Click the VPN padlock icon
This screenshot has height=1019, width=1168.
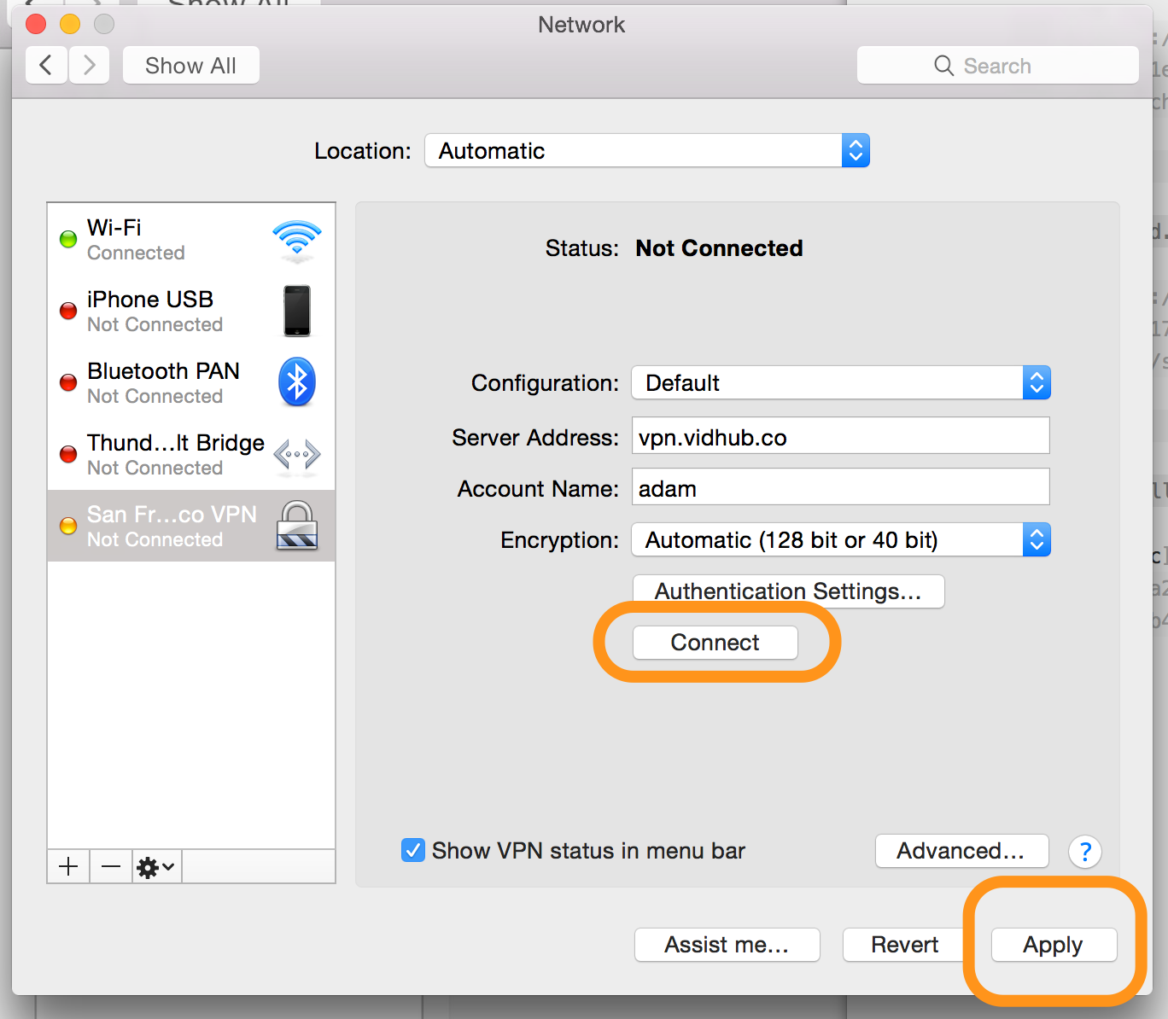click(x=296, y=525)
